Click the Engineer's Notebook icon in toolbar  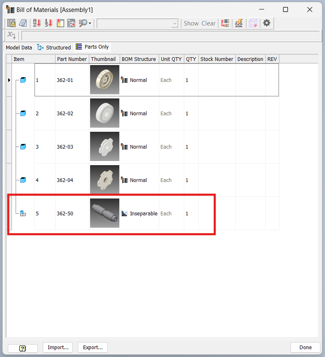23,23
